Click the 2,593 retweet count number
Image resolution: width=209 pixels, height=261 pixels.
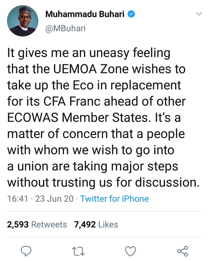(18, 225)
